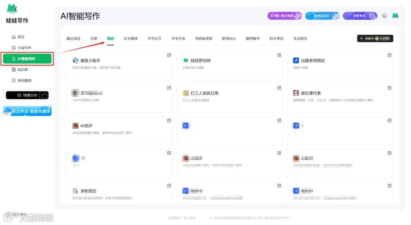Switch to the 社交媒体 tab
Screen dimensions: 411x225
coord(131,38)
